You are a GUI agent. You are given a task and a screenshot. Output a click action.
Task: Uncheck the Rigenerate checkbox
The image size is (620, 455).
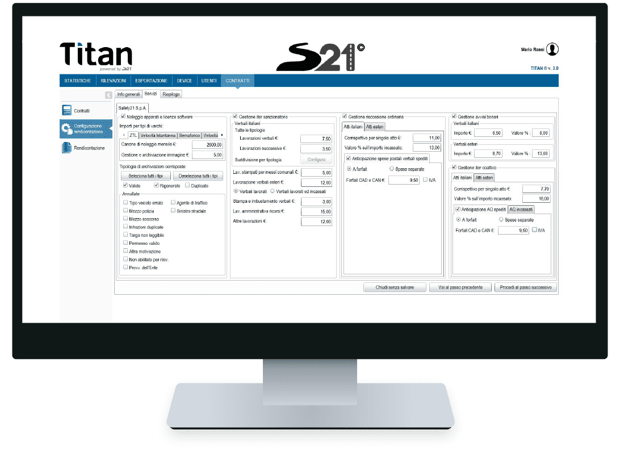[x=157, y=185]
